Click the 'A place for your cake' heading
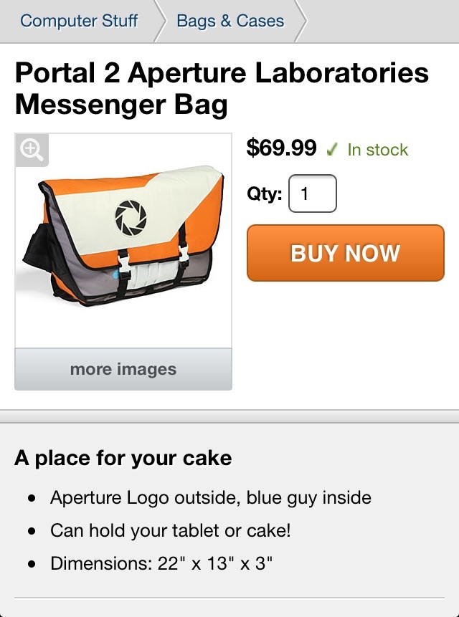 (x=123, y=458)
